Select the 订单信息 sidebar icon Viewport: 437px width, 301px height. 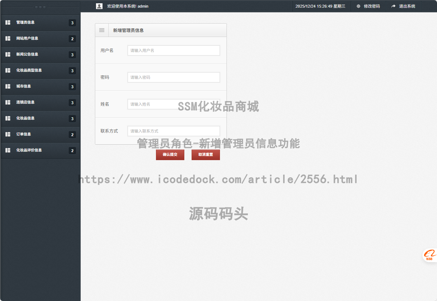(x=8, y=134)
